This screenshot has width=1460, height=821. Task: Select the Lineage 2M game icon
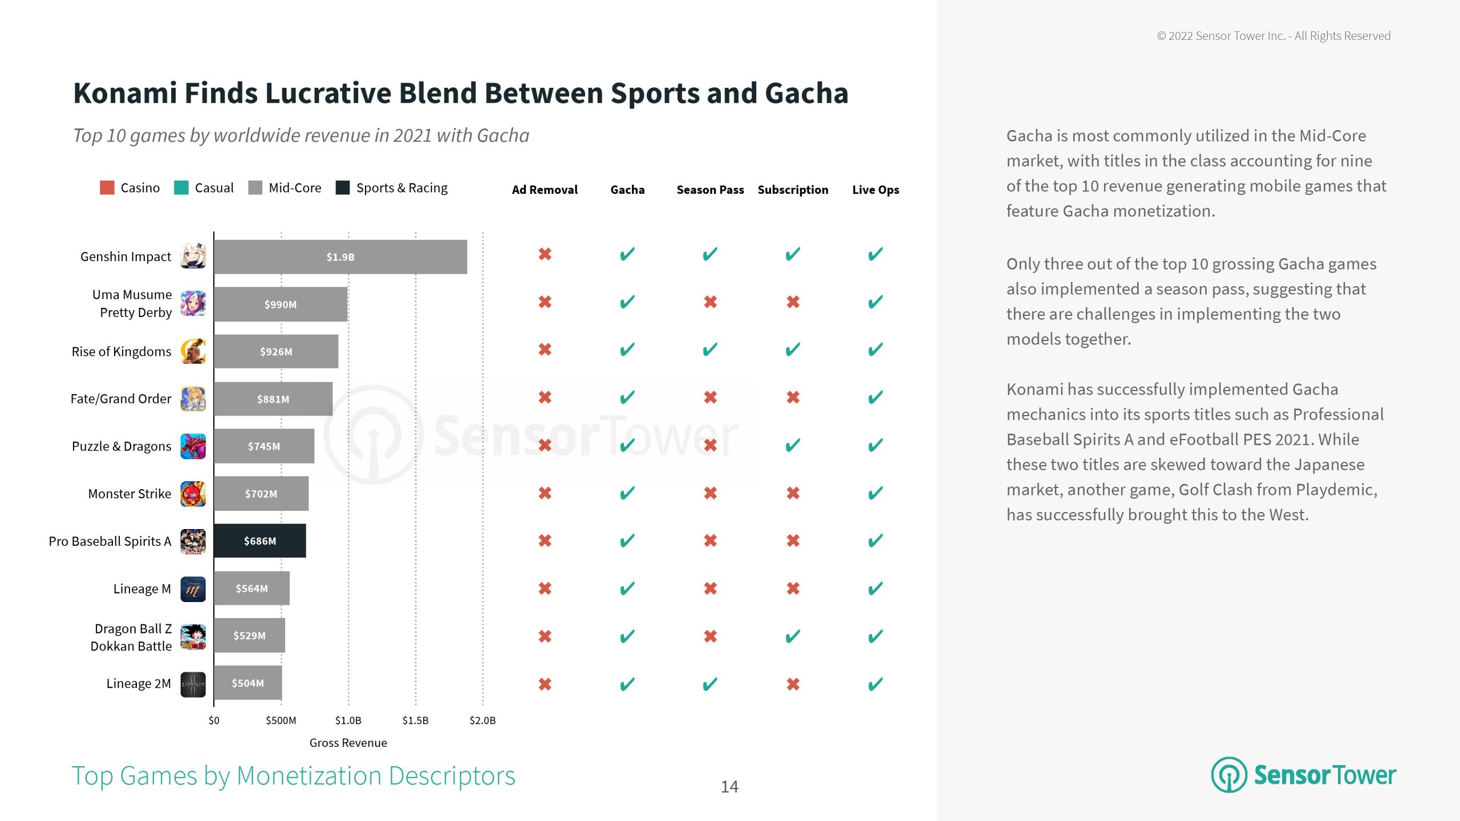(x=193, y=684)
